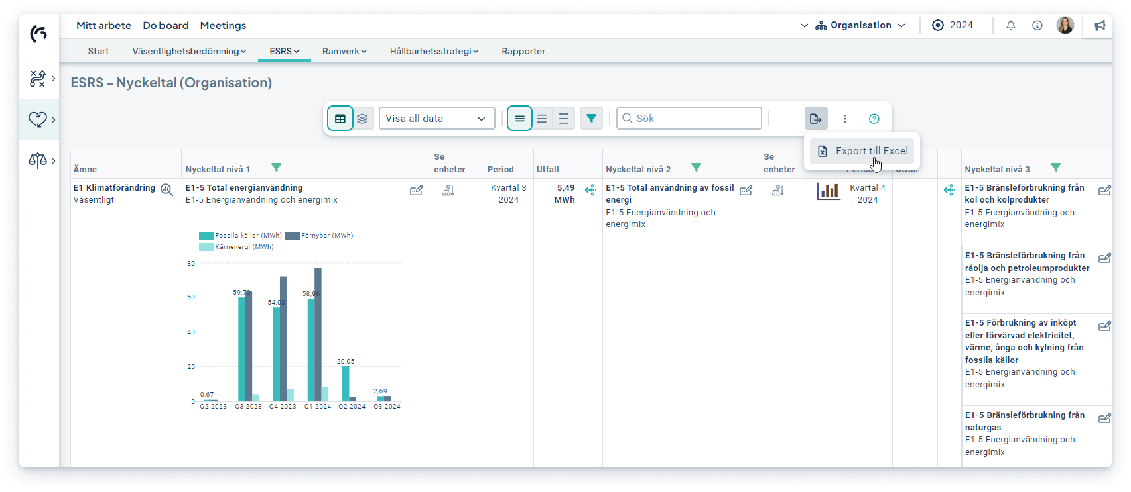Open Rapporter tab

point(523,51)
